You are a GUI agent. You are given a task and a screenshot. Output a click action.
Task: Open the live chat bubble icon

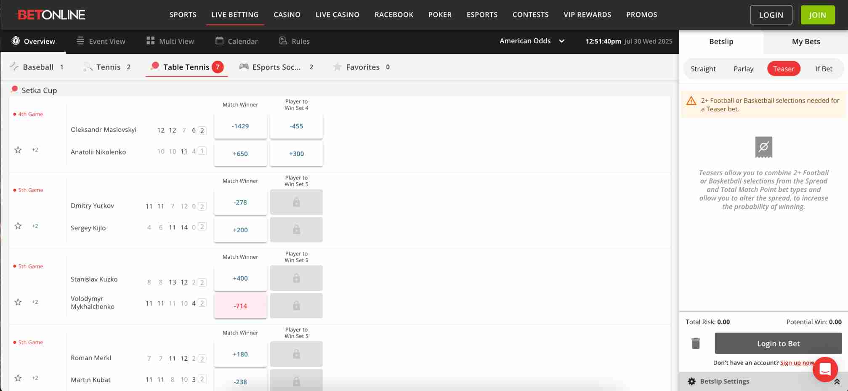(825, 369)
